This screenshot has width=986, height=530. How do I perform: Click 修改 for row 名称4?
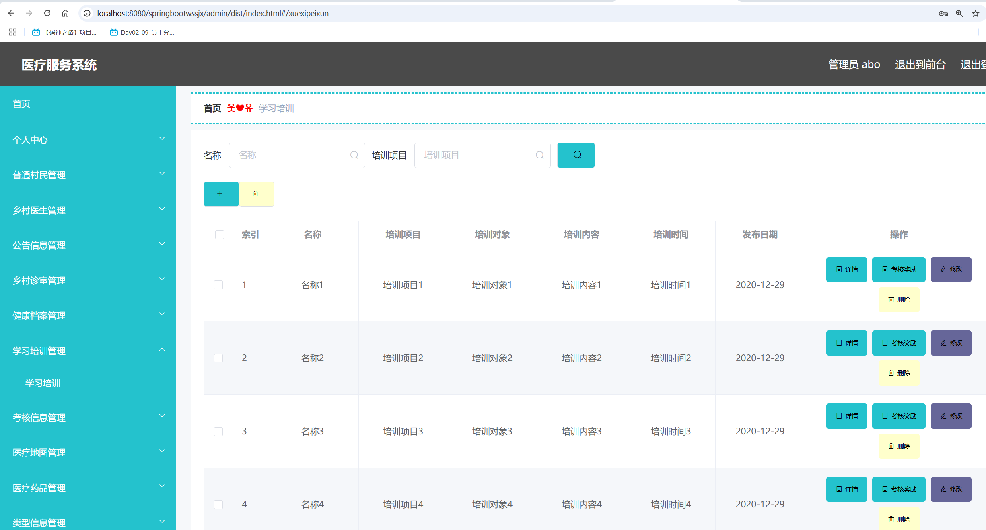click(951, 489)
